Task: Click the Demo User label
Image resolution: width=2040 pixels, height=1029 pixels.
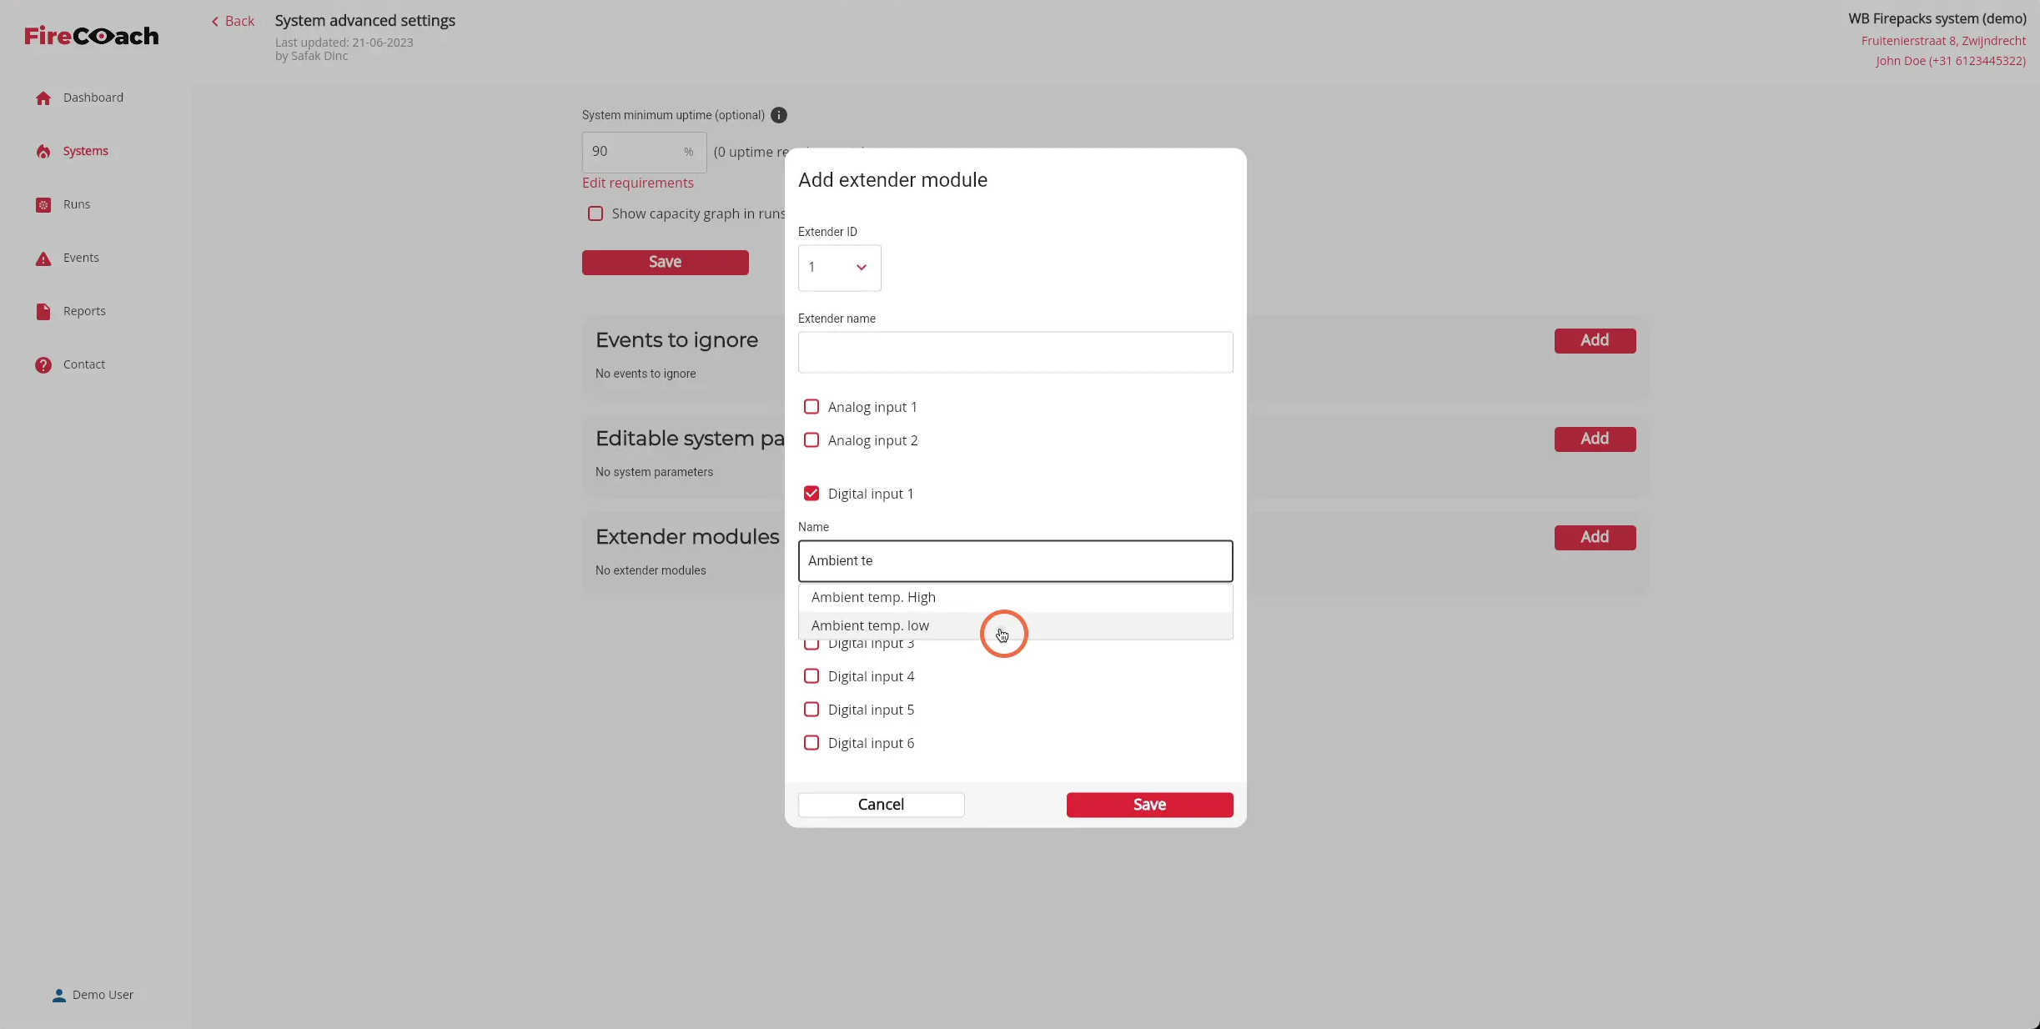Action: coord(103,995)
